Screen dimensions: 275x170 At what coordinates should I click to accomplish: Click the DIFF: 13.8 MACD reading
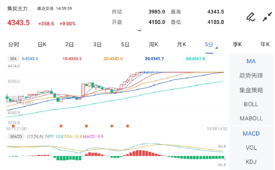coord(54,136)
